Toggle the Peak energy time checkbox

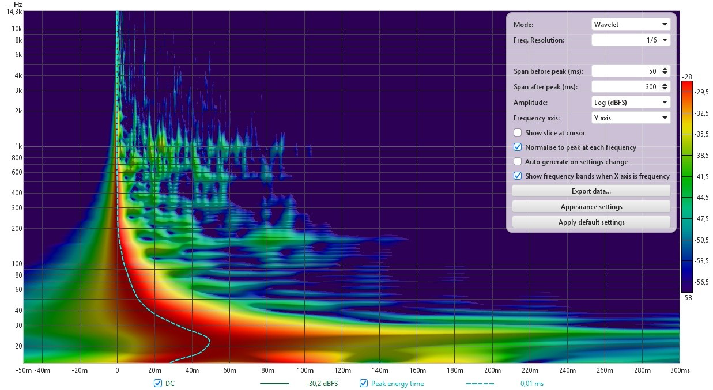coord(363,383)
